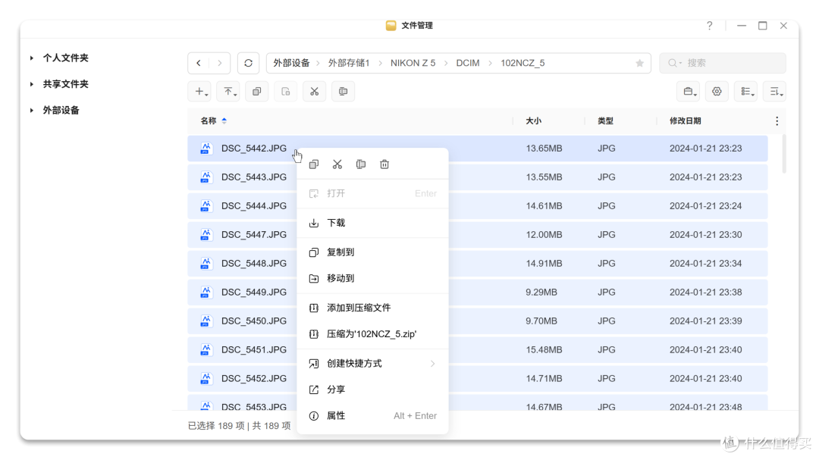Click the copy icon in context menu

click(314, 164)
